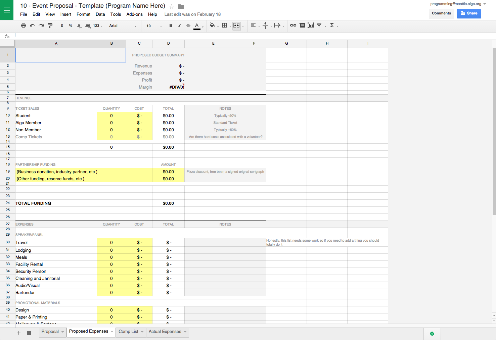Open Proposed Expenses tab dropdown arrow
Image resolution: width=496 pixels, height=340 pixels.
point(112,332)
